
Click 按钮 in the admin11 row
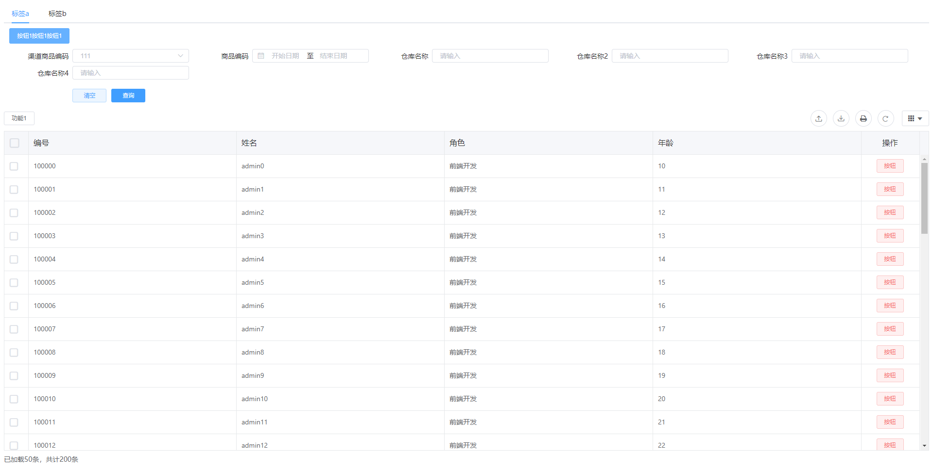tap(890, 422)
